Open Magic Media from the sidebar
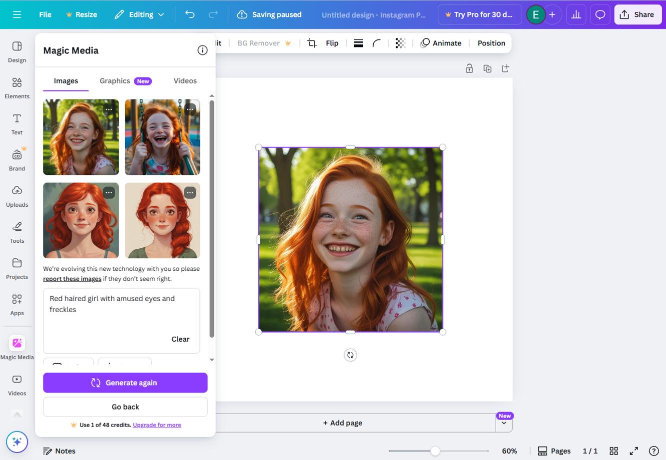 tap(16, 343)
